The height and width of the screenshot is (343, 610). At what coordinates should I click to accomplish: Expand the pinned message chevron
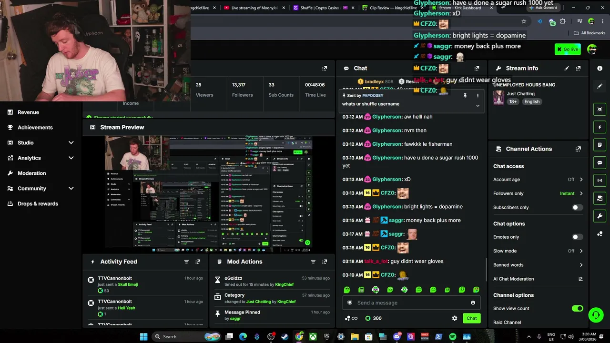tap(478, 106)
